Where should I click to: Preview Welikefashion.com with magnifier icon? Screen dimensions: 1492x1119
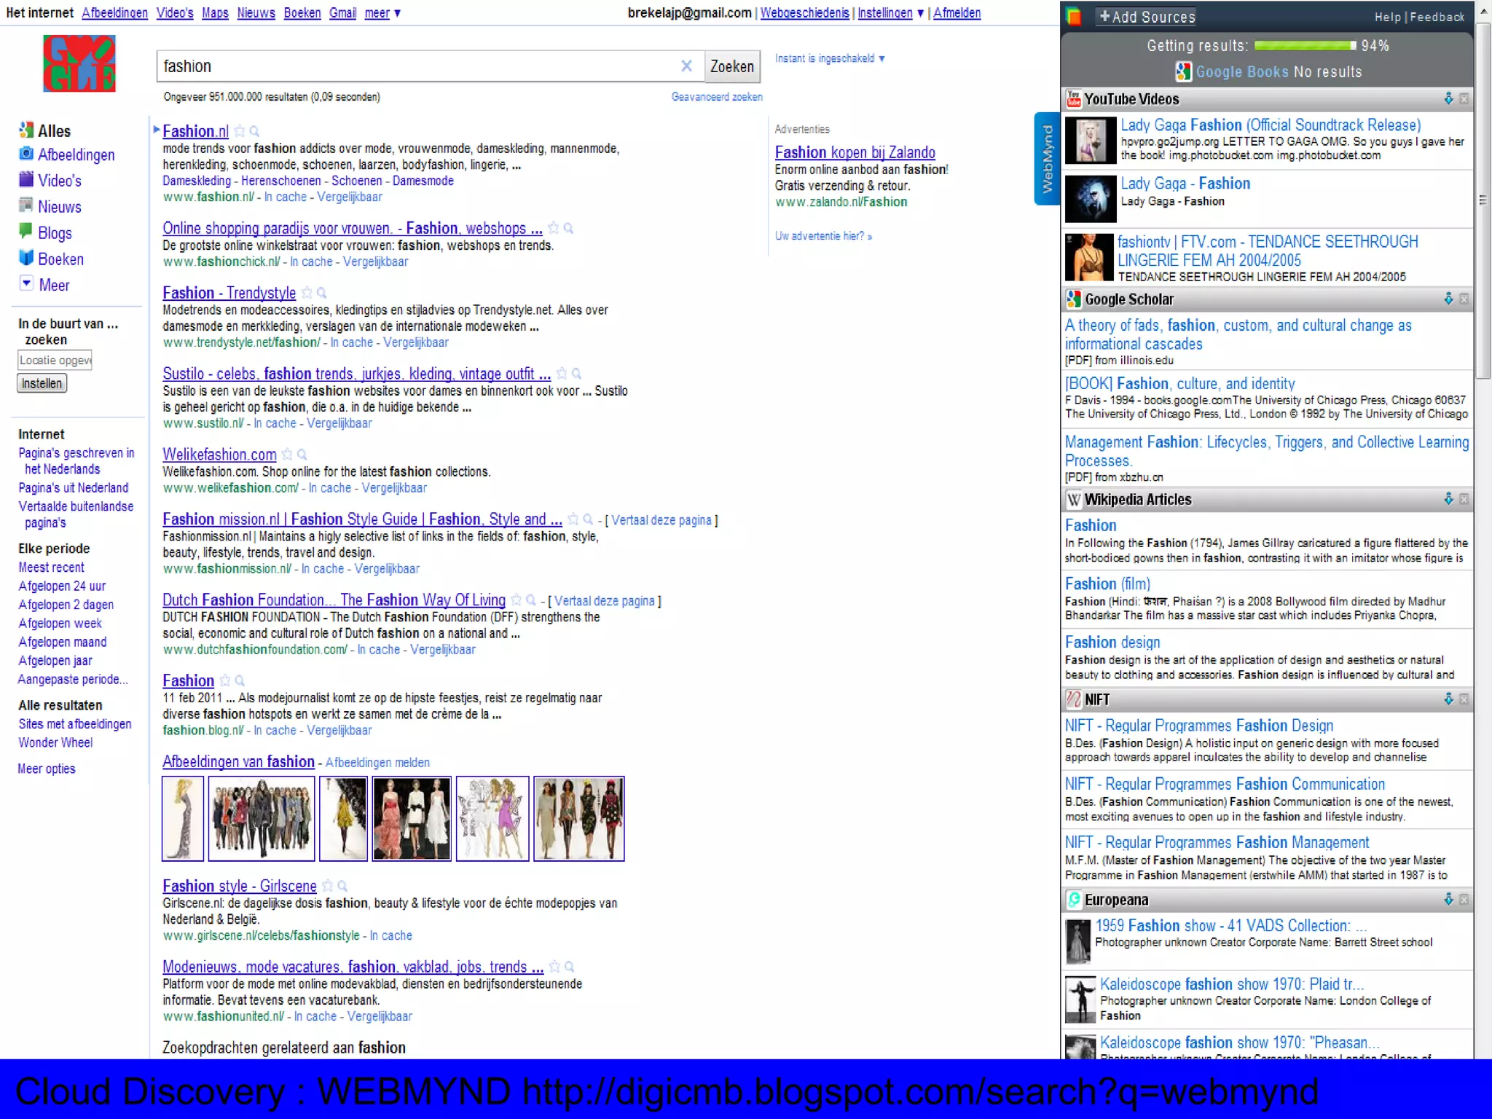(302, 455)
